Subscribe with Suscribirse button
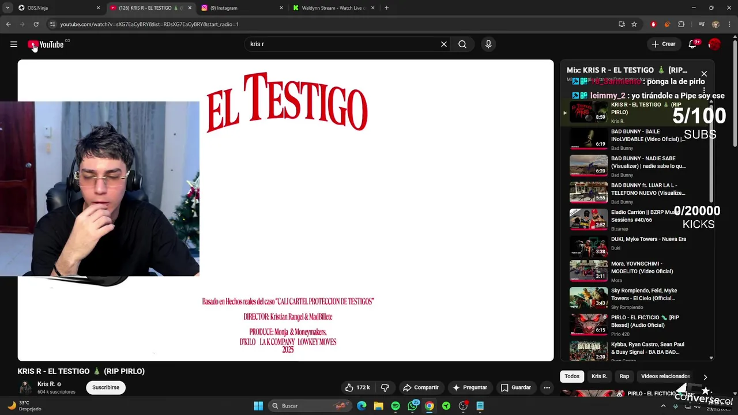This screenshot has height=415, width=738. point(106,387)
